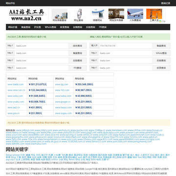Screen dimensions: 176x176
Task: Click the 反链查询 form button
Action: (161, 61)
